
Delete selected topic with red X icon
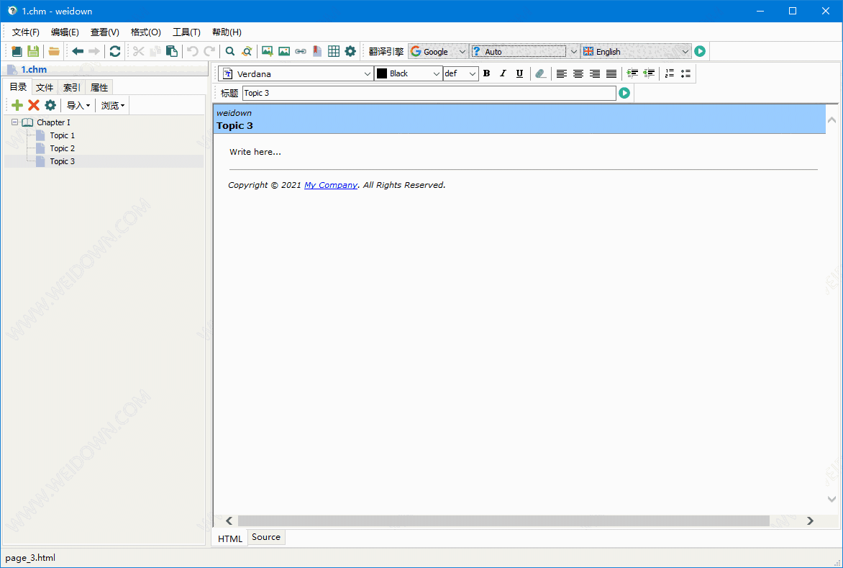[33, 105]
